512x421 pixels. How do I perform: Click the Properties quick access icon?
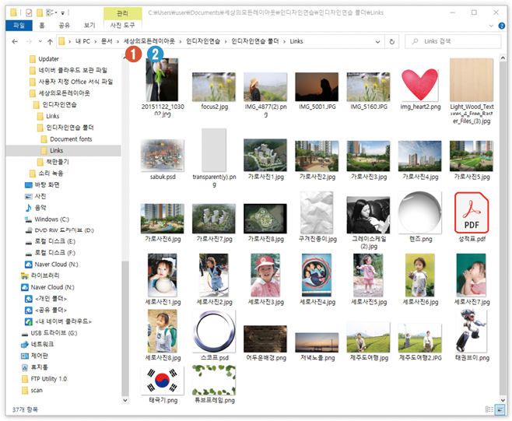[29, 12]
